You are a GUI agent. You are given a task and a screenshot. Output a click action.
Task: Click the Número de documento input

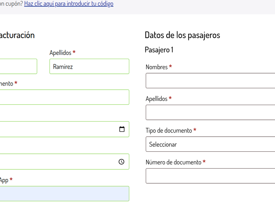click(210, 176)
